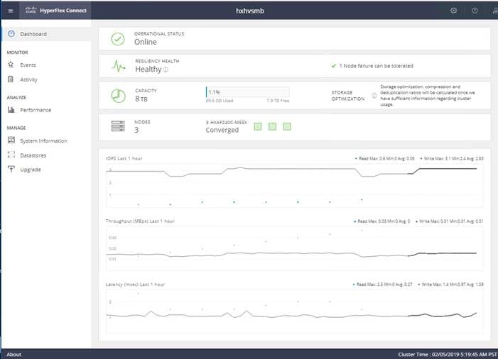Click the Upgrade arrow icon

coord(11,170)
